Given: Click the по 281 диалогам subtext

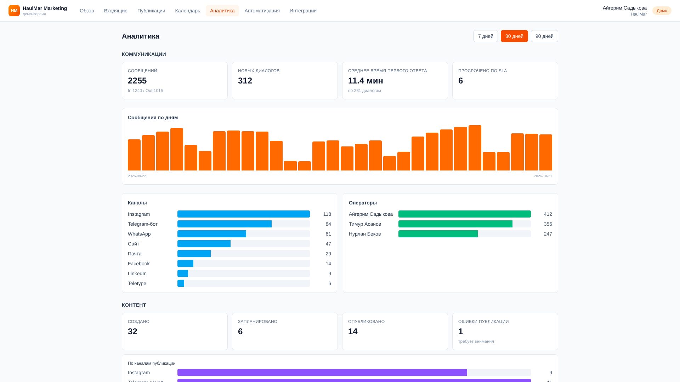Looking at the screenshot, I should tap(364, 91).
